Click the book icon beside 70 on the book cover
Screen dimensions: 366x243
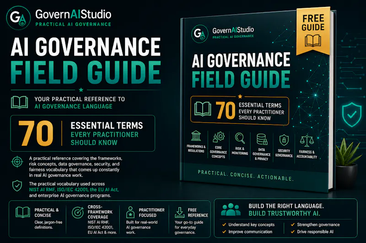coord(203,109)
